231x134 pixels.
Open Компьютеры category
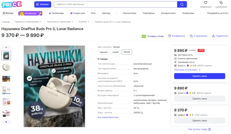coord(130,13)
